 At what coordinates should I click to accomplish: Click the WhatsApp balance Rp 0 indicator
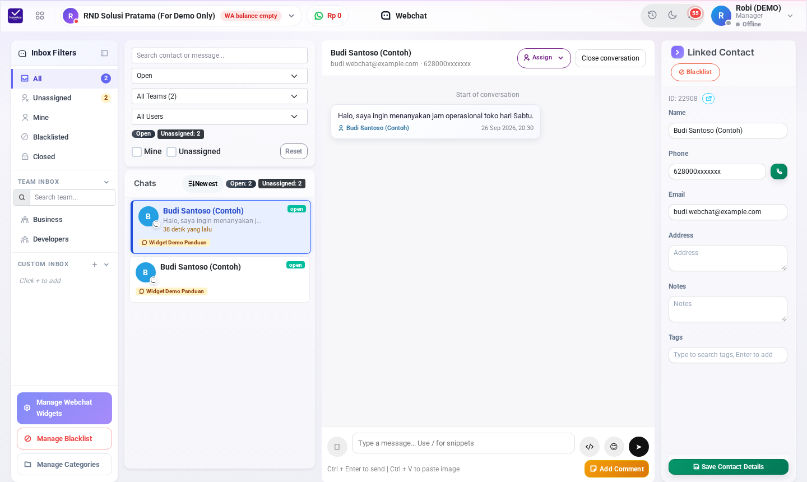click(328, 16)
